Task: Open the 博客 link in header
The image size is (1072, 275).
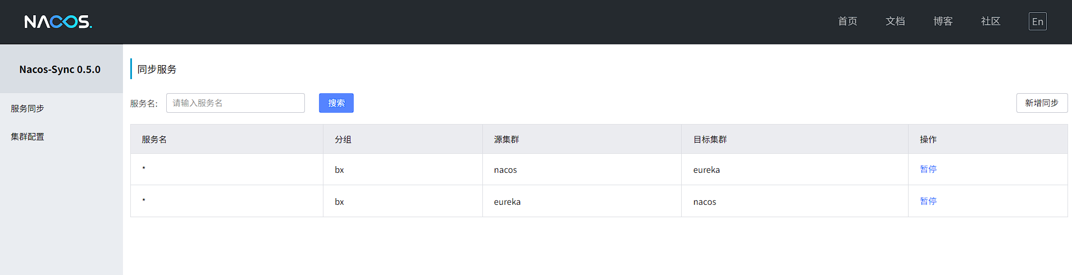Action: coord(943,21)
